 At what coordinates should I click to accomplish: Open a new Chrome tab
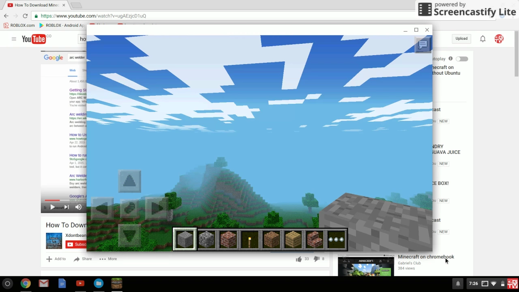(76, 5)
